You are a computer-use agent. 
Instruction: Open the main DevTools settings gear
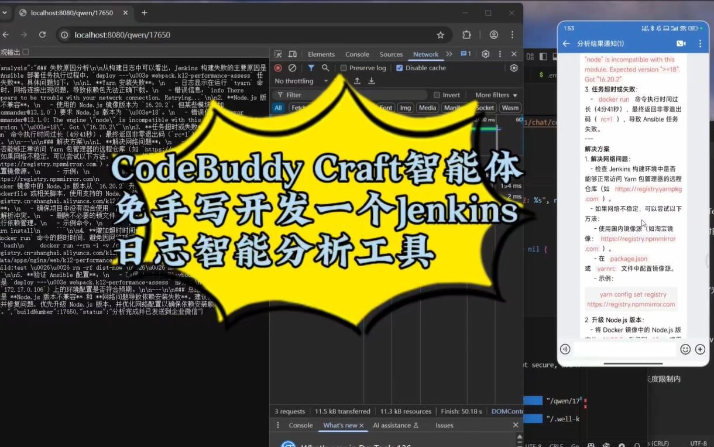point(485,54)
